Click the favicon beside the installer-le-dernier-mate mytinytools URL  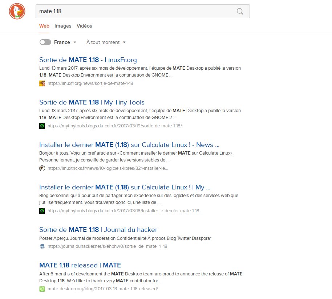[x=42, y=211]
